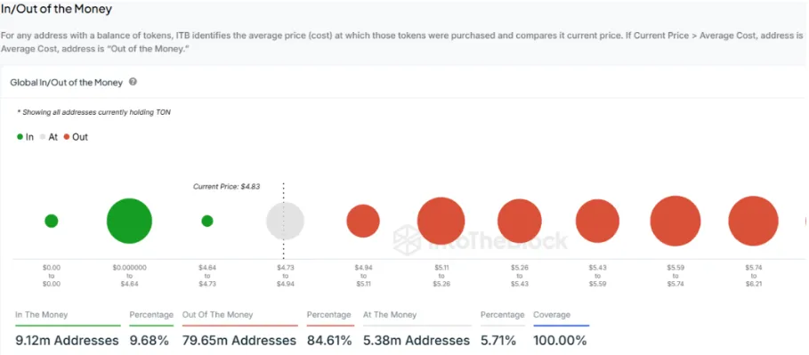Image resolution: width=809 pixels, height=355 pixels.
Task: Click the At The Money label
Action: (x=390, y=315)
